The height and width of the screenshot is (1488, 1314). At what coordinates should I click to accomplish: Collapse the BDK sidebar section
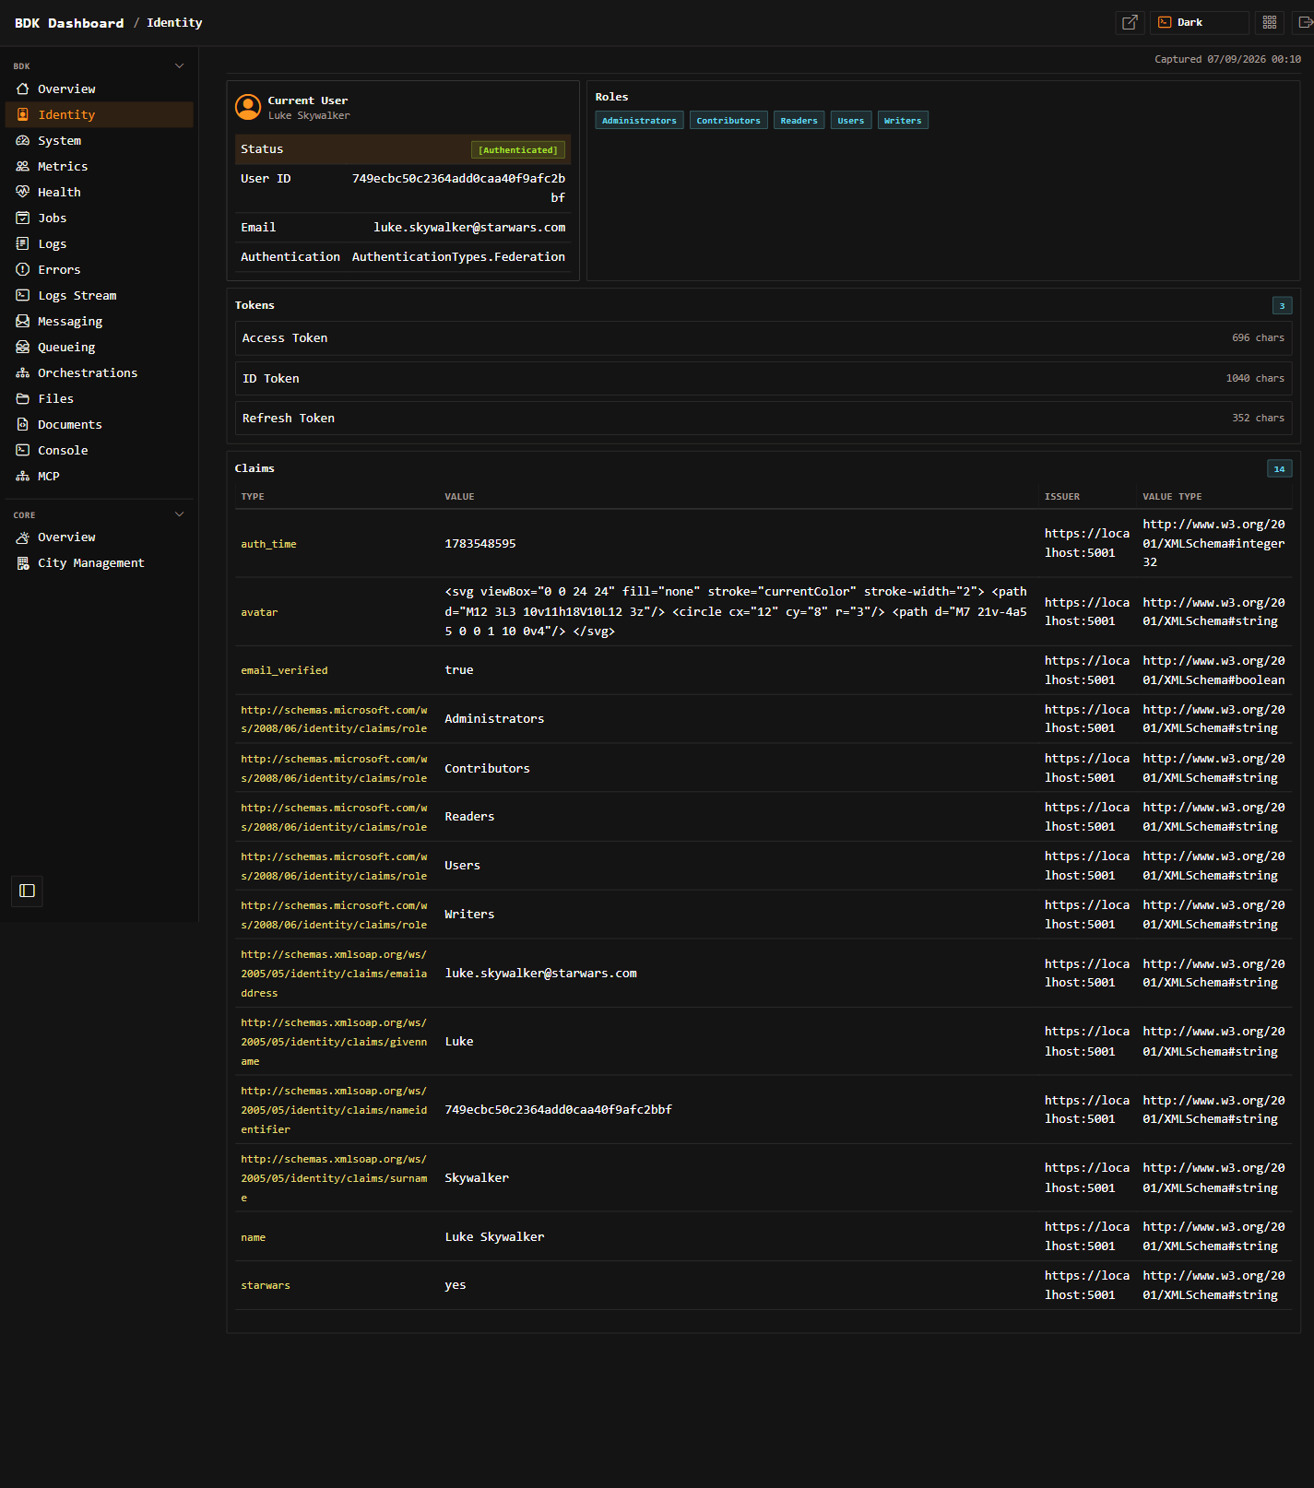pyautogui.click(x=180, y=65)
